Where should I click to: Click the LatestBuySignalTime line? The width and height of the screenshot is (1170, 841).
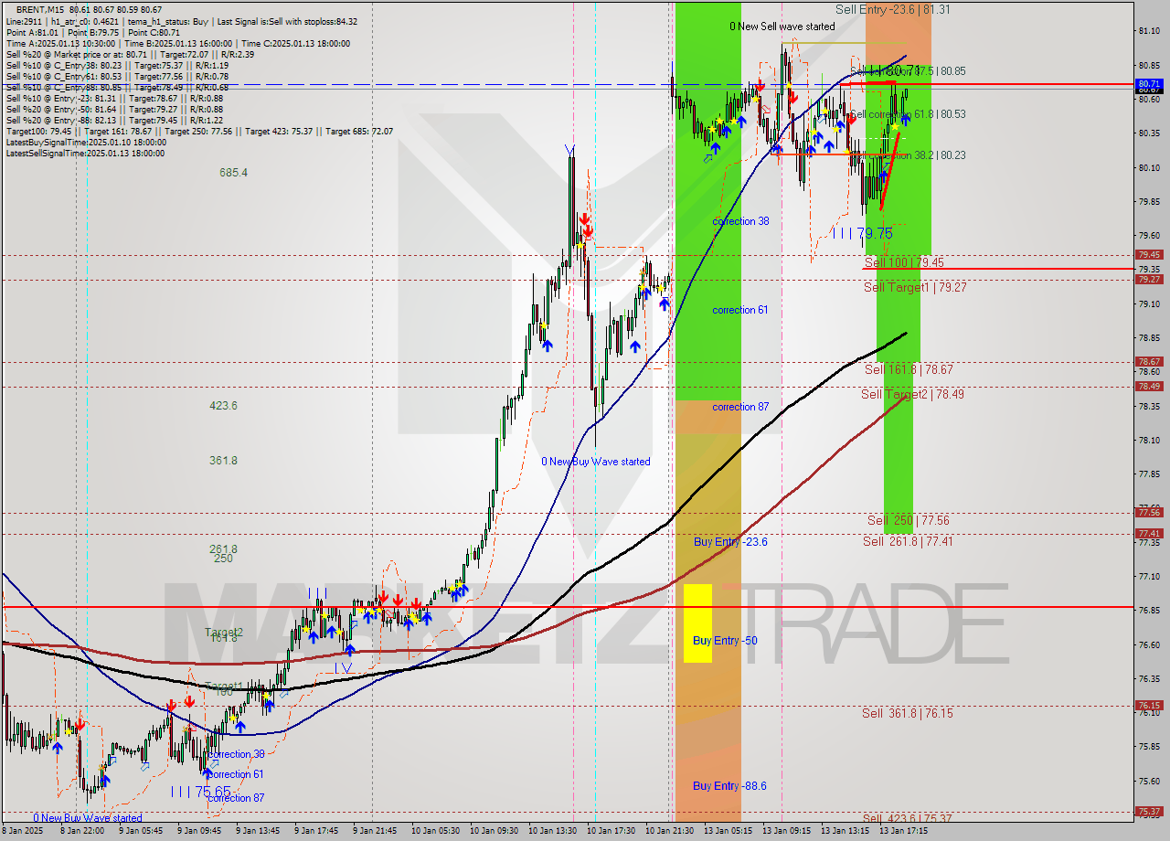[x=86, y=142]
